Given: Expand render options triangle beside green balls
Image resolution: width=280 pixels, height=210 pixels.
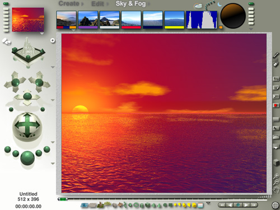Looking at the screenshot, I should pos(53,163).
